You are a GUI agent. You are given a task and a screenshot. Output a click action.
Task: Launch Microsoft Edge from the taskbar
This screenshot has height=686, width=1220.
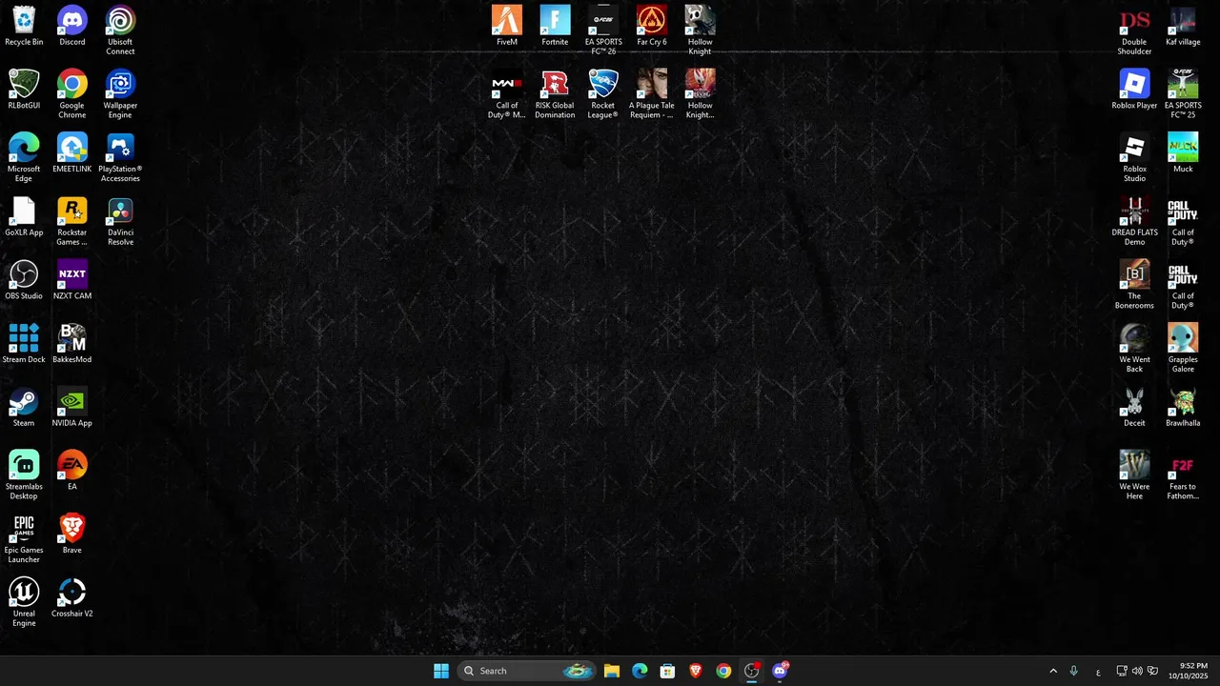(x=640, y=671)
